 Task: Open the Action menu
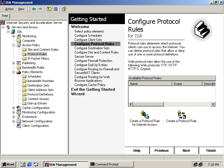coord(9,9)
